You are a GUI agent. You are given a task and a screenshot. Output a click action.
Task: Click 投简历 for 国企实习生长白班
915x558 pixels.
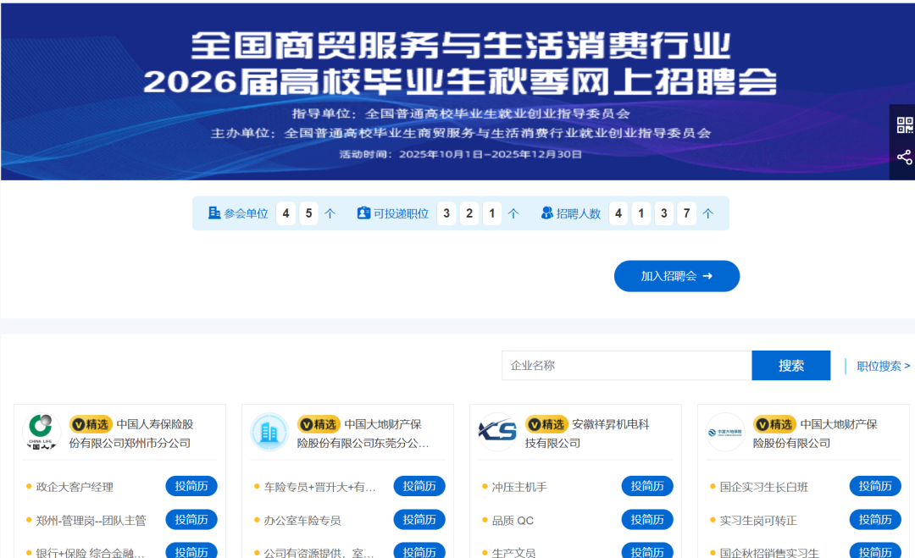click(x=875, y=486)
